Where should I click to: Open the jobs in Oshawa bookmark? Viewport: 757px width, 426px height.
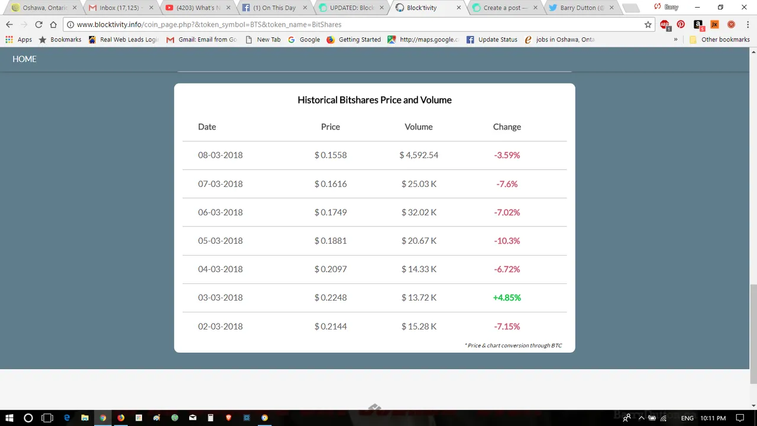tap(559, 40)
